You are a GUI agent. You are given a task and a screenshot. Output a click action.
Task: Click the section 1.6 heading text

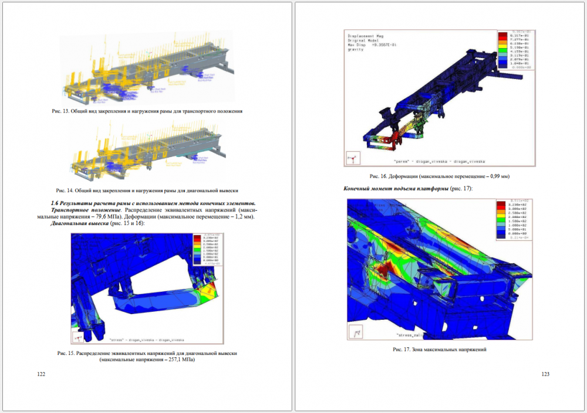(x=154, y=202)
